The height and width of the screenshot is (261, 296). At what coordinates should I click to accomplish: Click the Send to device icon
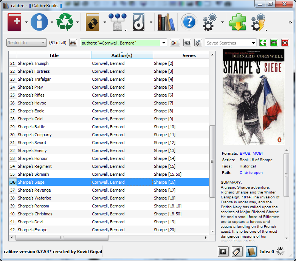point(139,22)
